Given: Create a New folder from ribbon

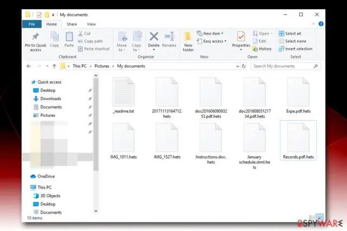Looking at the screenshot, I should click(188, 41).
